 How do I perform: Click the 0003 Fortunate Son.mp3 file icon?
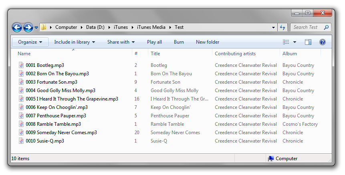point(21,82)
